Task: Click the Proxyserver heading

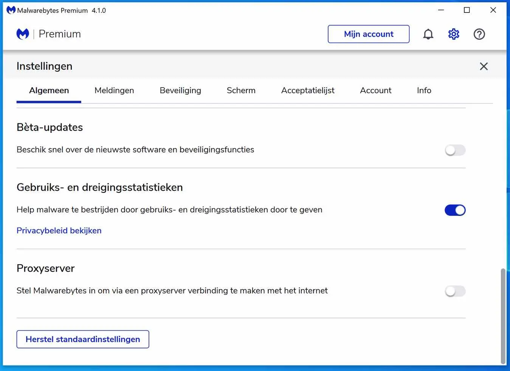Action: [46, 269]
